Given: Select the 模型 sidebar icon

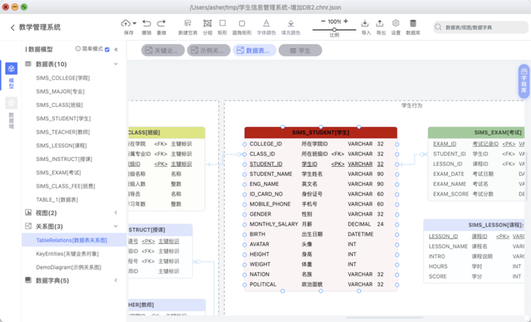Looking at the screenshot, I should [11, 69].
